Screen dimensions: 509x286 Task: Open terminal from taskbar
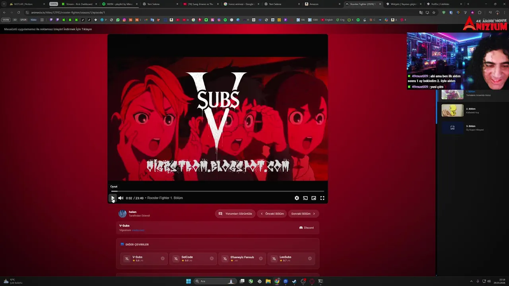click(321, 281)
